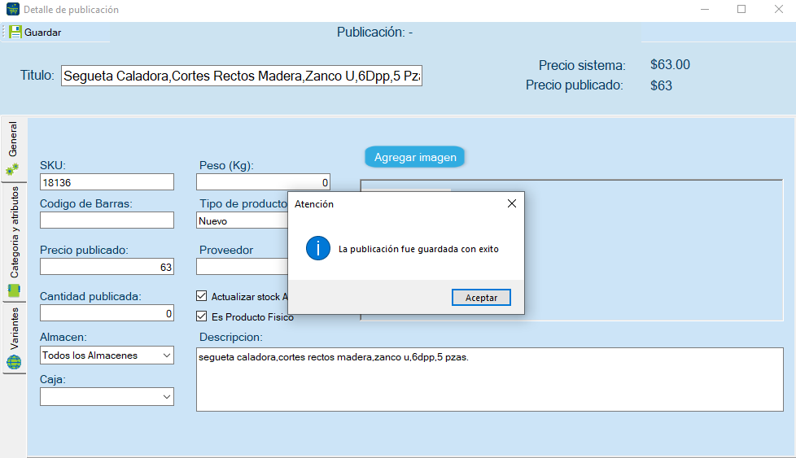Image resolution: width=796 pixels, height=458 pixels.
Task: Click the 'Publicación: -' heading
Action: [374, 32]
